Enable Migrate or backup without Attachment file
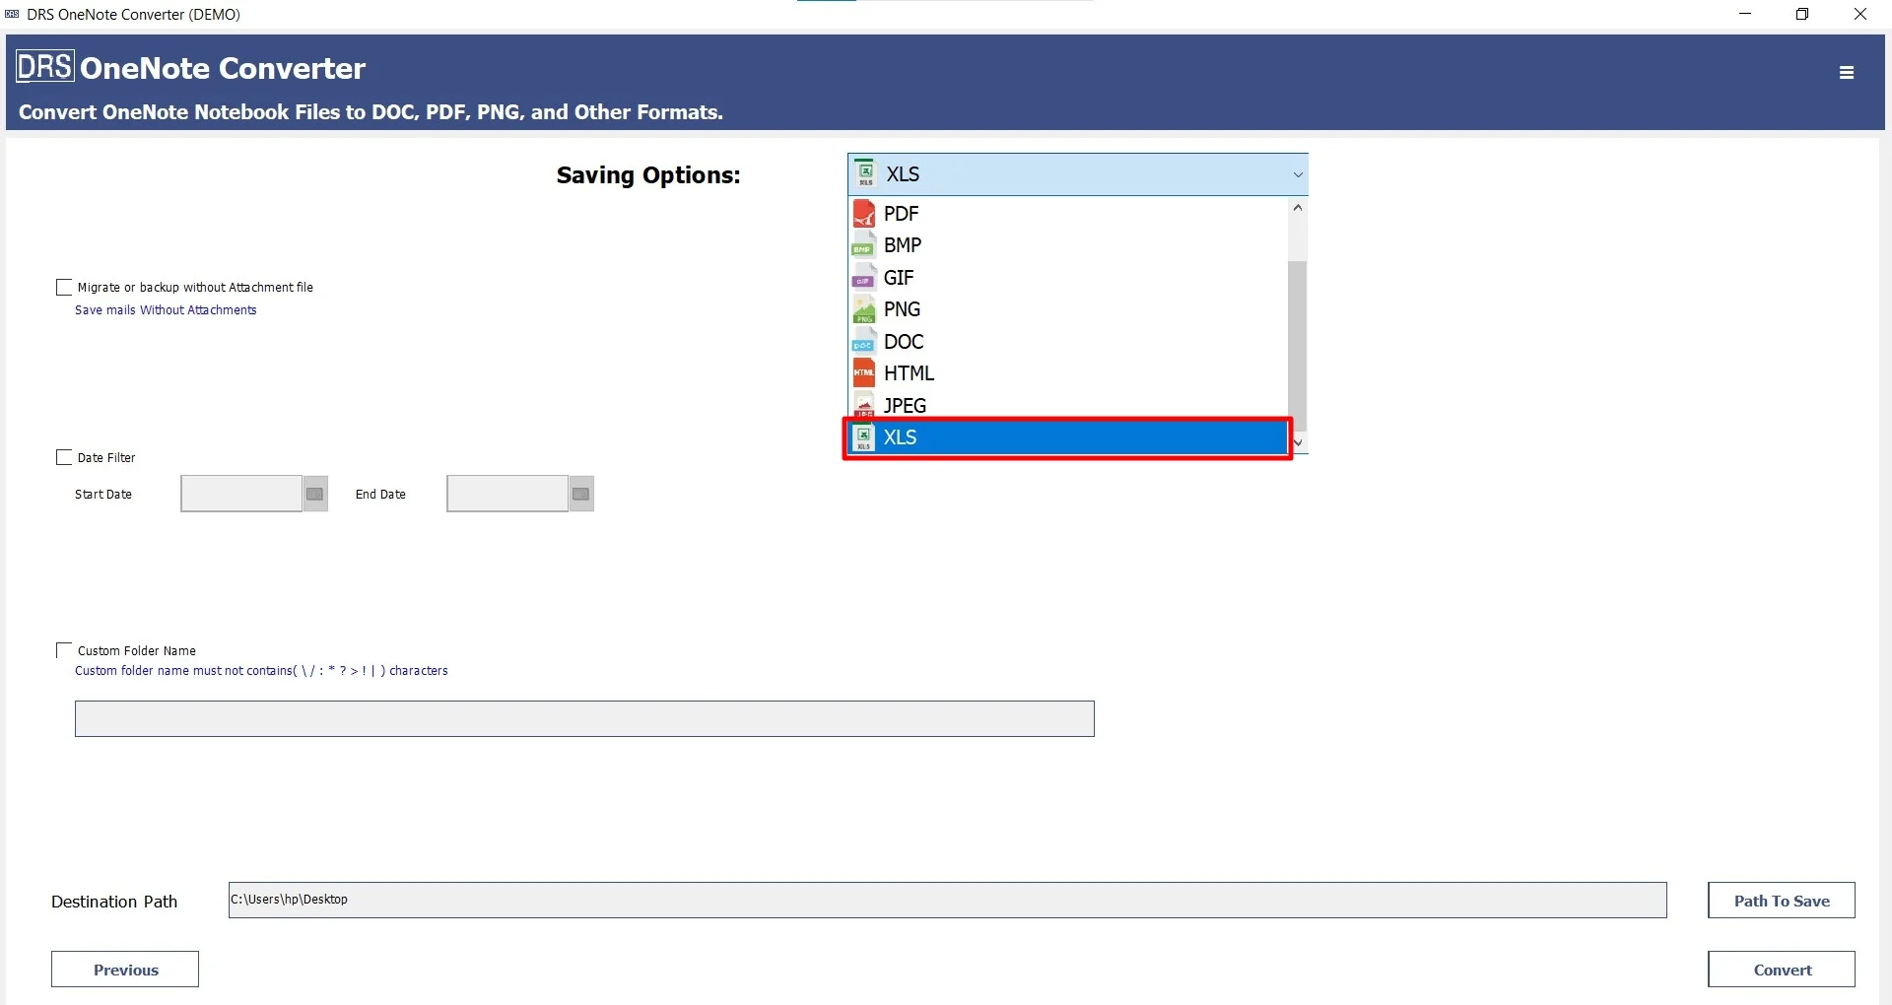 (64, 287)
